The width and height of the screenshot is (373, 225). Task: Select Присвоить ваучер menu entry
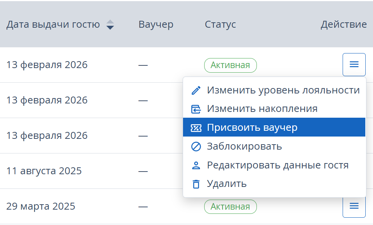[x=274, y=127]
